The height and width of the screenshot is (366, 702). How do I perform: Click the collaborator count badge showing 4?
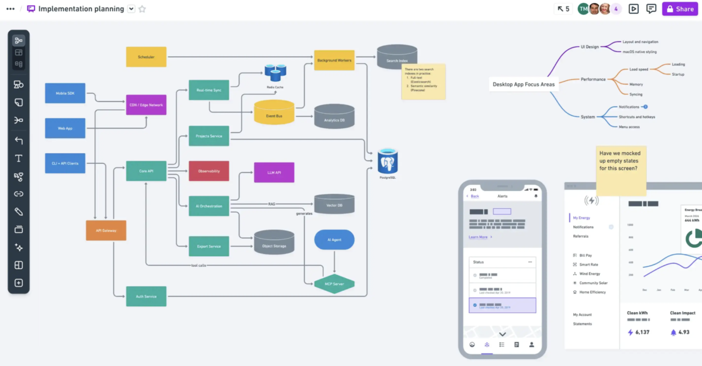tap(616, 9)
